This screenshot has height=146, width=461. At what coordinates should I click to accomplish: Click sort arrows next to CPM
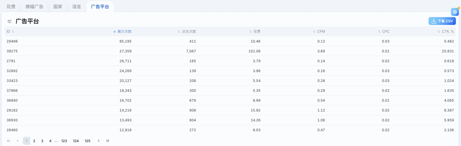[x=314, y=32]
